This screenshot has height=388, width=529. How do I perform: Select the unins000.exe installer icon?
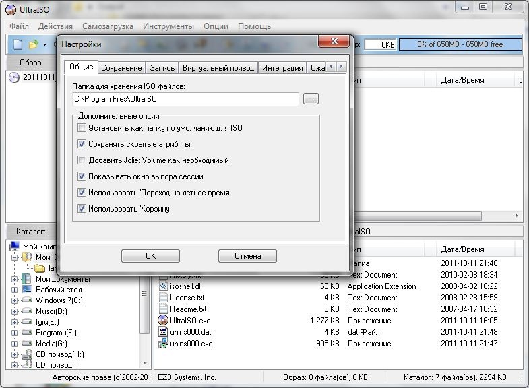tap(162, 344)
